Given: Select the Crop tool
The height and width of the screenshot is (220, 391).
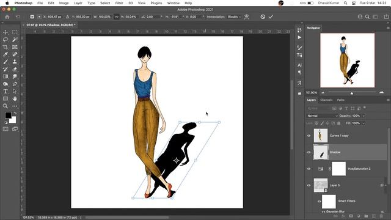Looking at the screenshot, I should tap(5, 47).
